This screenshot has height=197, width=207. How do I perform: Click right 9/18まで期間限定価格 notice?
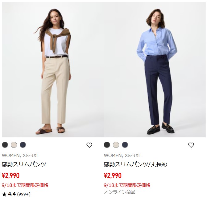[x=127, y=185]
